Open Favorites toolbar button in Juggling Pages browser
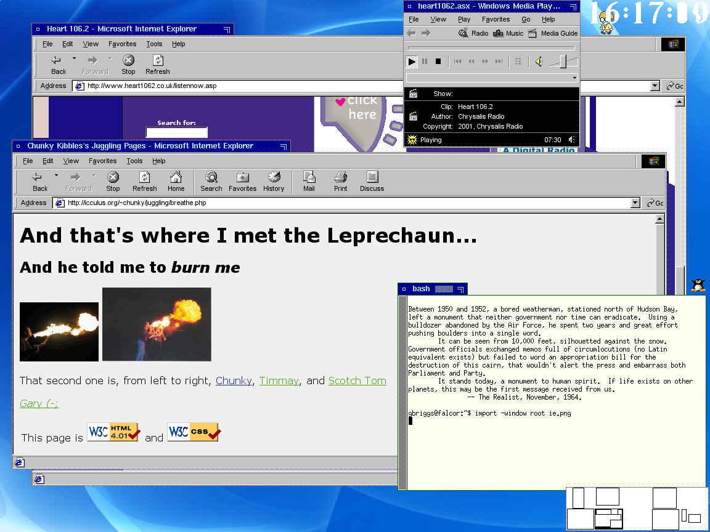Screen dimensions: 710x532 242,182
